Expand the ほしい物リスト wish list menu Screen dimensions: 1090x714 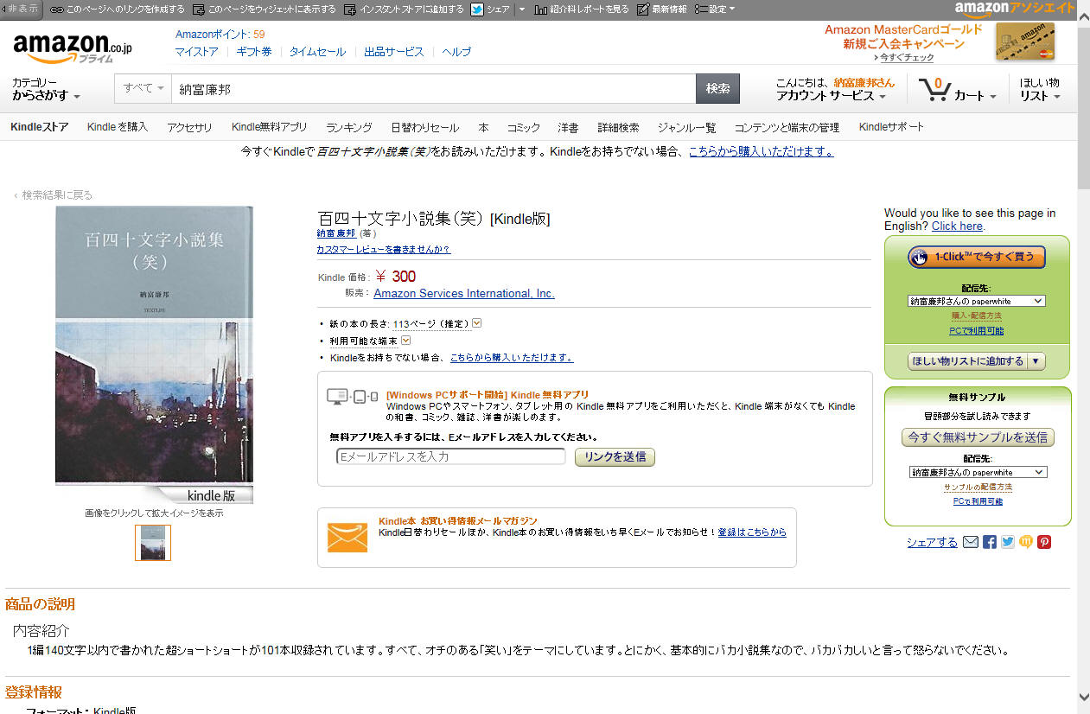pos(1041,89)
